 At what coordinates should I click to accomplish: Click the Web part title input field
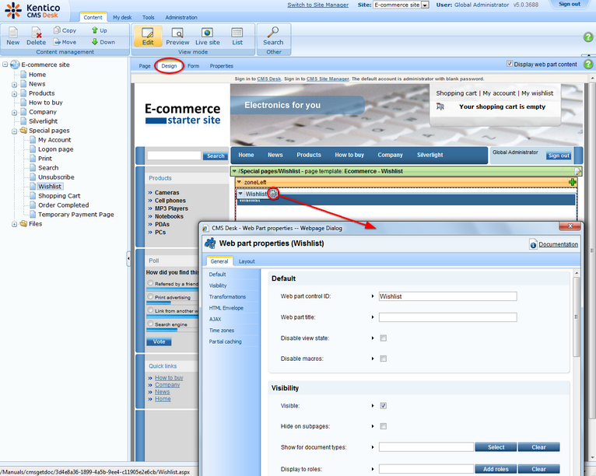(447, 317)
